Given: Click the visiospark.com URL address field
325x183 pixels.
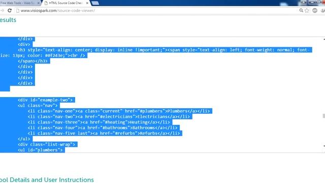Looking at the screenshot, I should (x=57, y=10).
